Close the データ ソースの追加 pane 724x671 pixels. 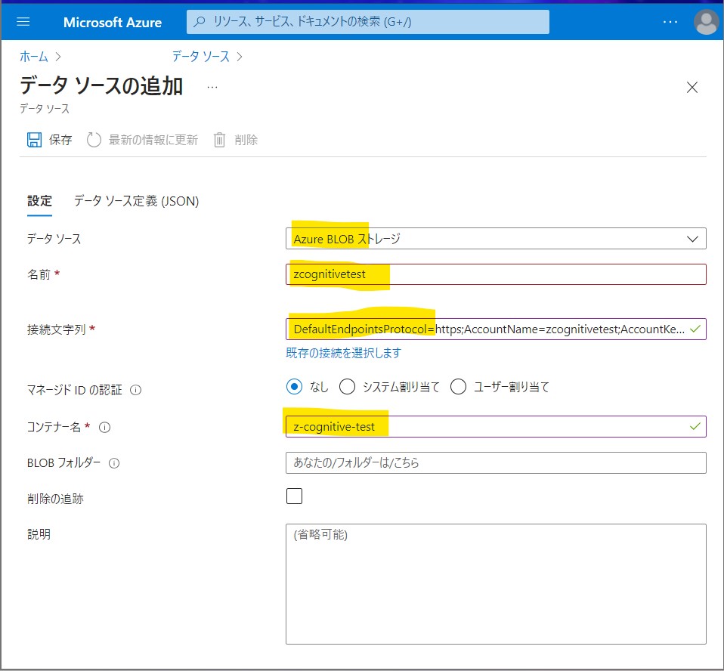point(692,88)
